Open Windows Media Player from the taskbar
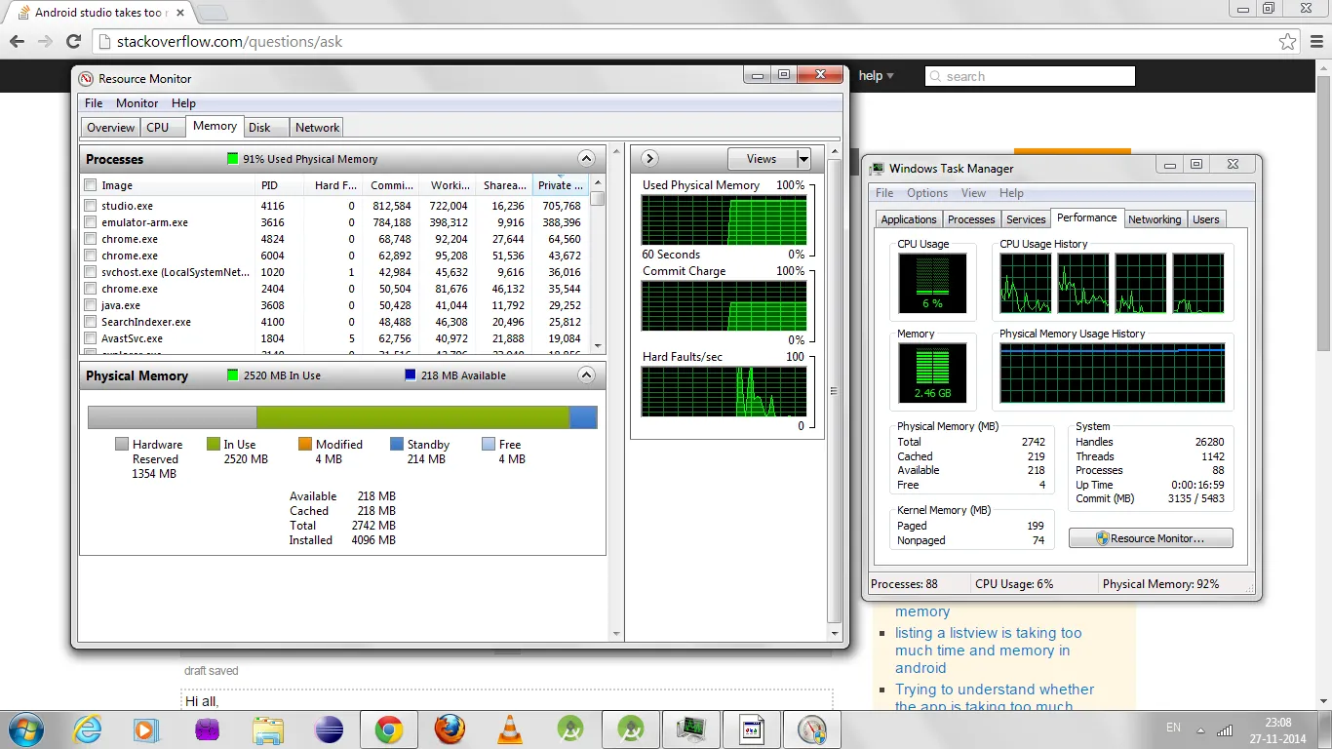 pyautogui.click(x=146, y=729)
